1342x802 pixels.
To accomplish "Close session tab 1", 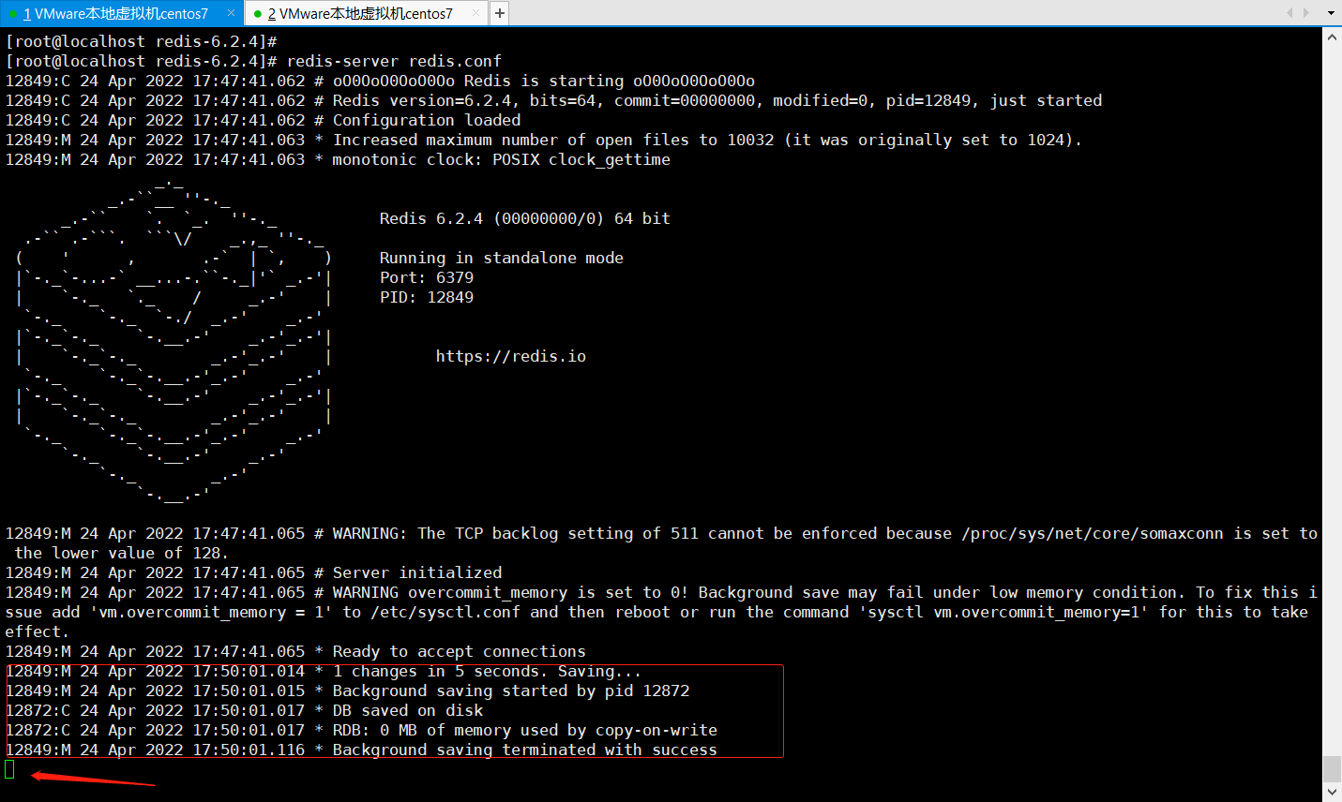I will pyautogui.click(x=231, y=13).
